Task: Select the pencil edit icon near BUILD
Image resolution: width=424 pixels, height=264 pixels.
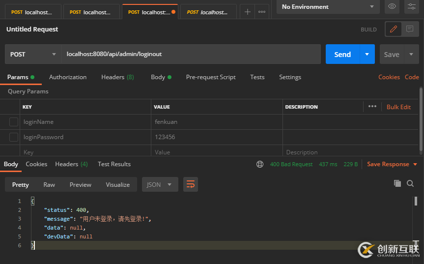Action: click(393, 29)
